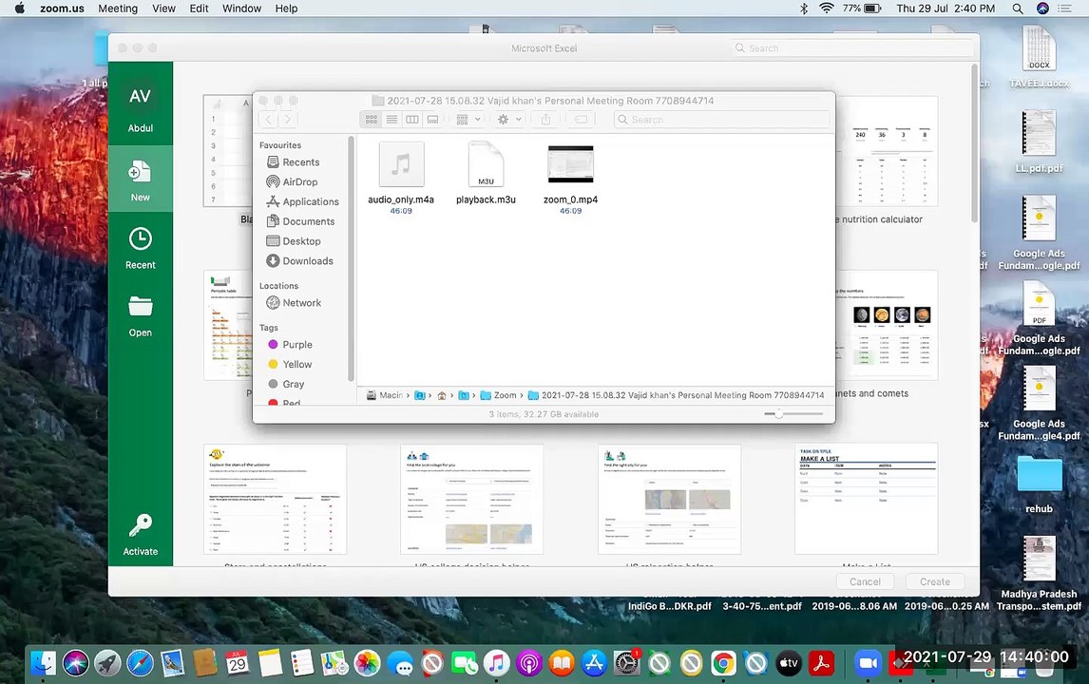Screen dimensions: 1089x684
Task: Switch Finder to list view
Action: [392, 120]
